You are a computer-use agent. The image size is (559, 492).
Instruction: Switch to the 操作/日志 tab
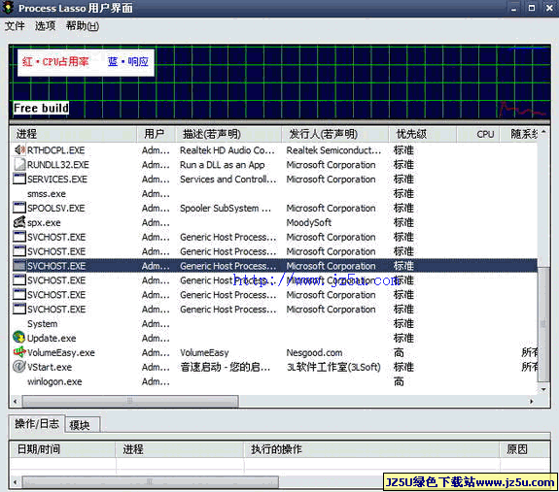click(37, 424)
